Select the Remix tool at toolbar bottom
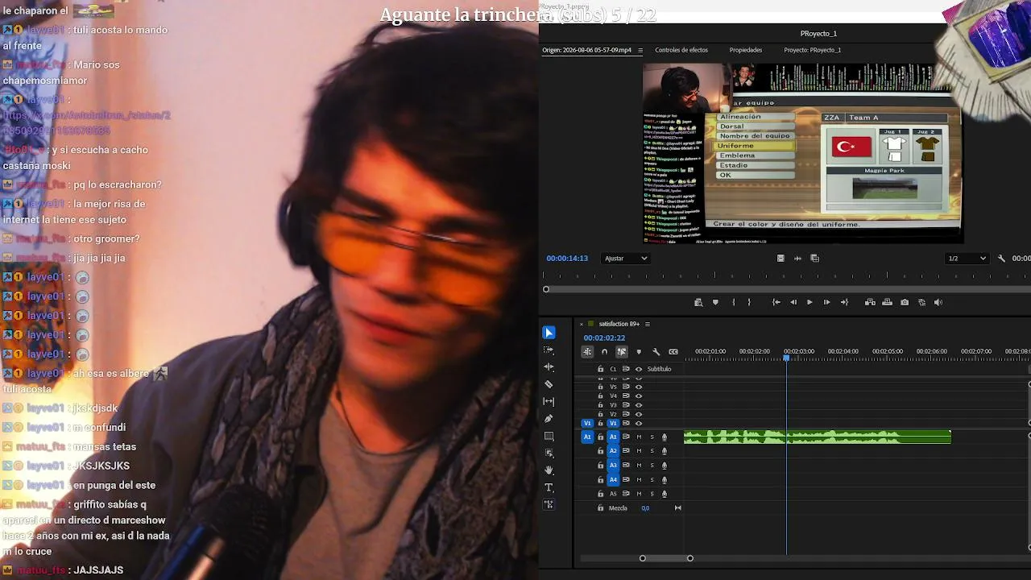 pos(549,505)
